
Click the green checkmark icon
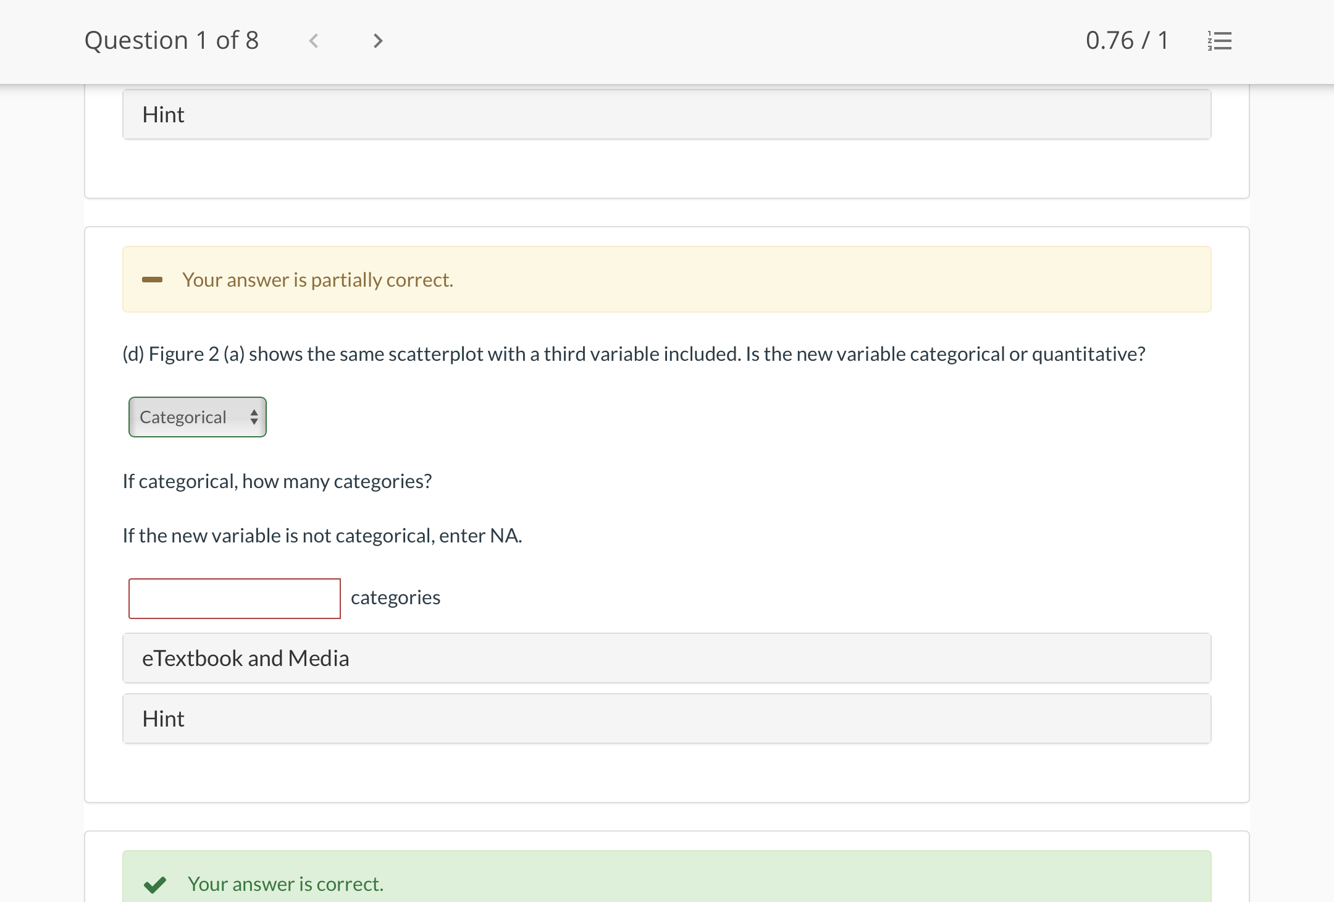tap(154, 885)
